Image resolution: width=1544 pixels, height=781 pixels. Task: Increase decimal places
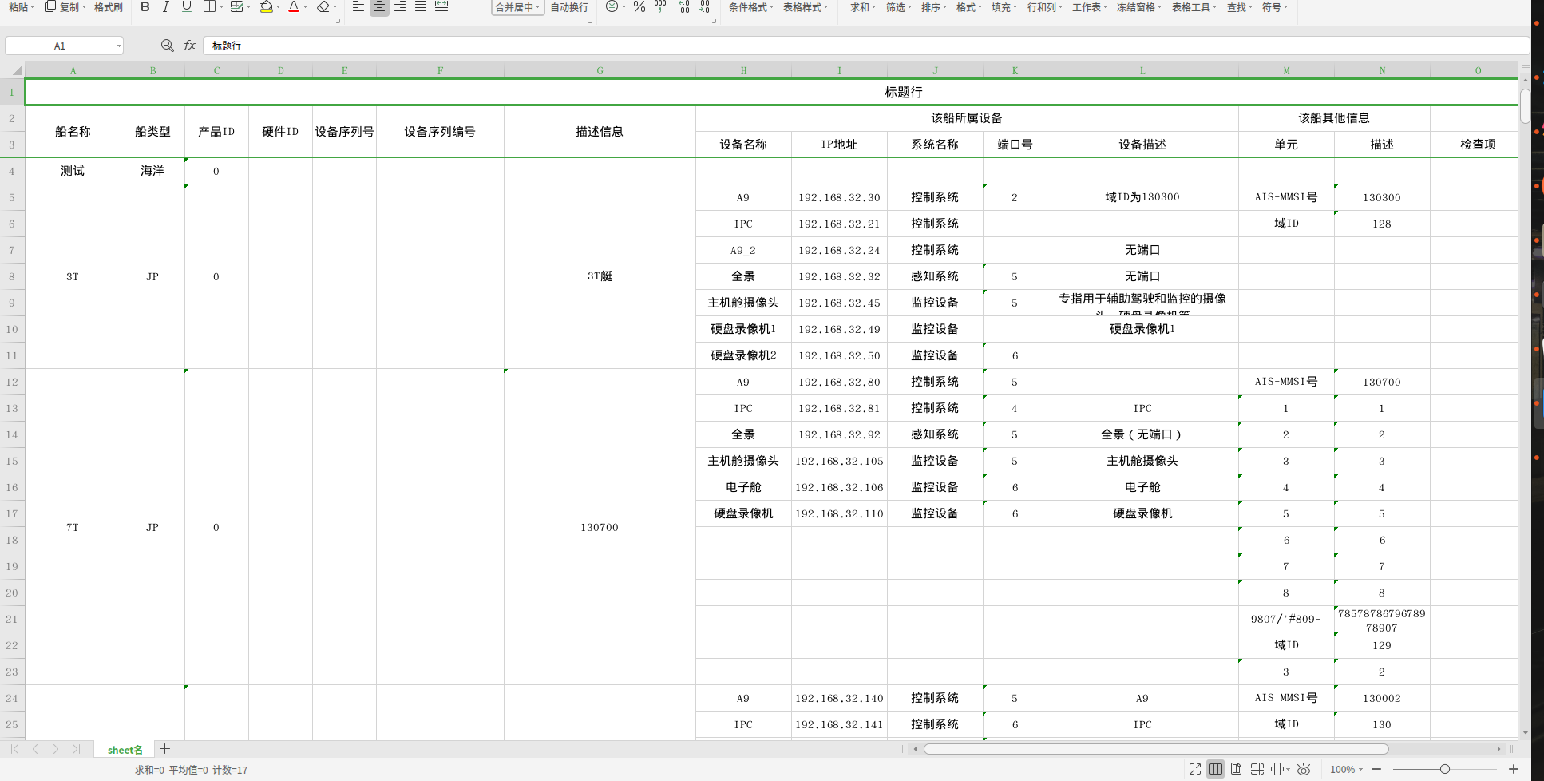pos(683,6)
